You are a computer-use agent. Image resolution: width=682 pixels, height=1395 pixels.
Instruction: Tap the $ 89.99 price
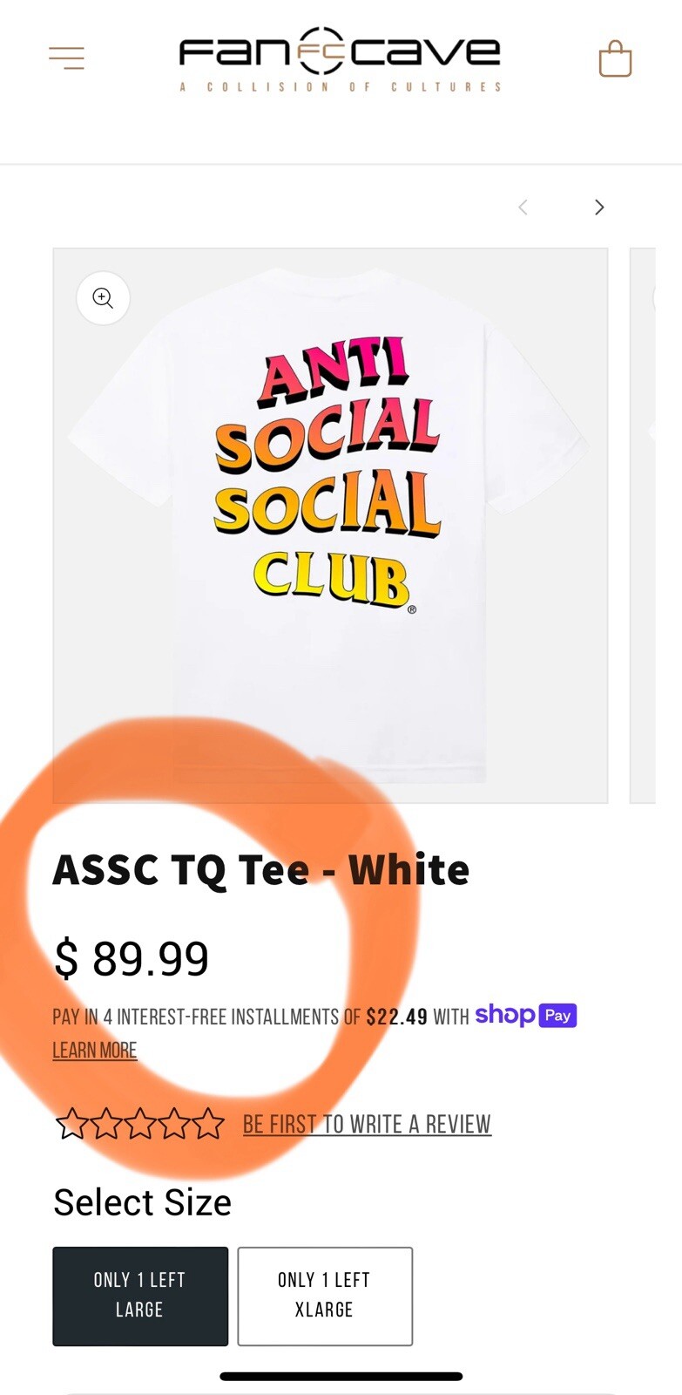click(x=132, y=959)
